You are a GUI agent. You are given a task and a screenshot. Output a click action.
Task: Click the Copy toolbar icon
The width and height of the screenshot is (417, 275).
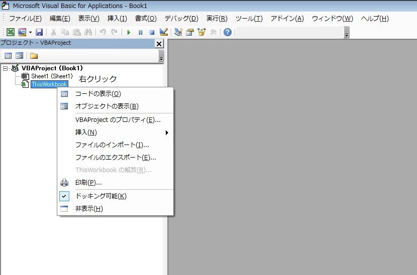point(65,32)
